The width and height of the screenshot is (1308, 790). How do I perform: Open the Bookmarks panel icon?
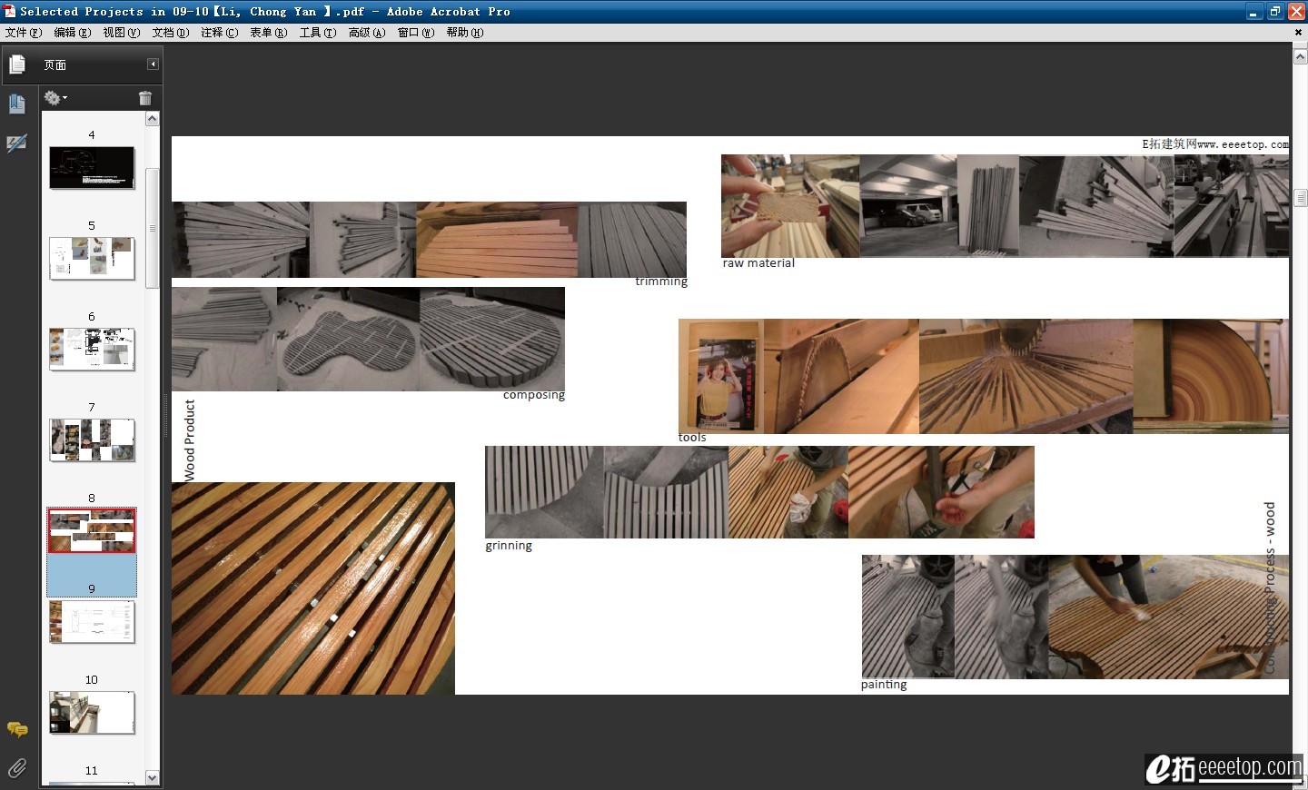pos(17,104)
